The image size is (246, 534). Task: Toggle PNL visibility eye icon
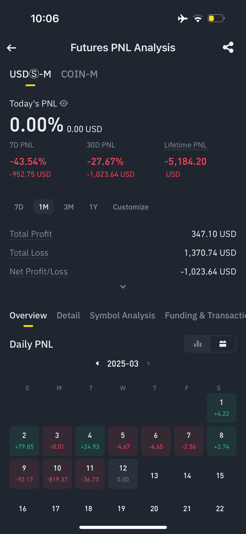tap(64, 103)
